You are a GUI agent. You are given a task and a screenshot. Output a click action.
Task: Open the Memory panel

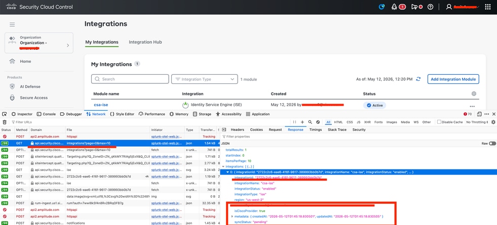(x=179, y=114)
